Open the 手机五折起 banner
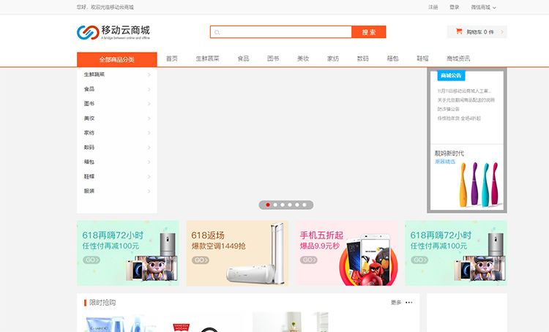 pyautogui.click(x=347, y=253)
